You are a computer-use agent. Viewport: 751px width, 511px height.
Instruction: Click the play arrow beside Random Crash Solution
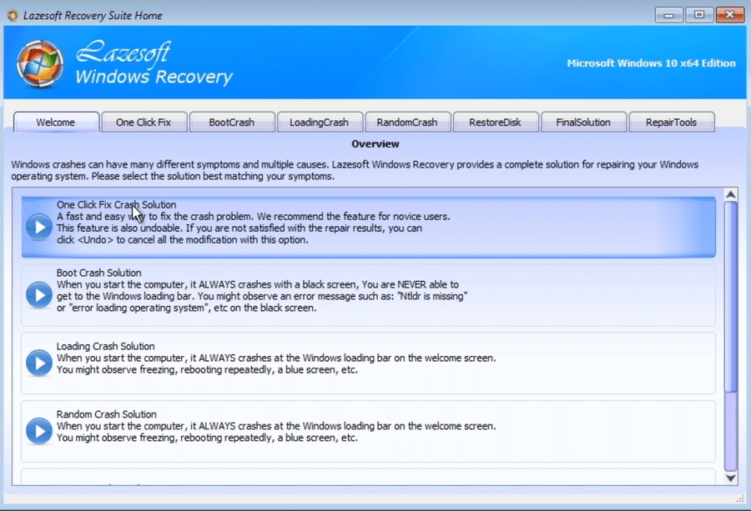(39, 431)
